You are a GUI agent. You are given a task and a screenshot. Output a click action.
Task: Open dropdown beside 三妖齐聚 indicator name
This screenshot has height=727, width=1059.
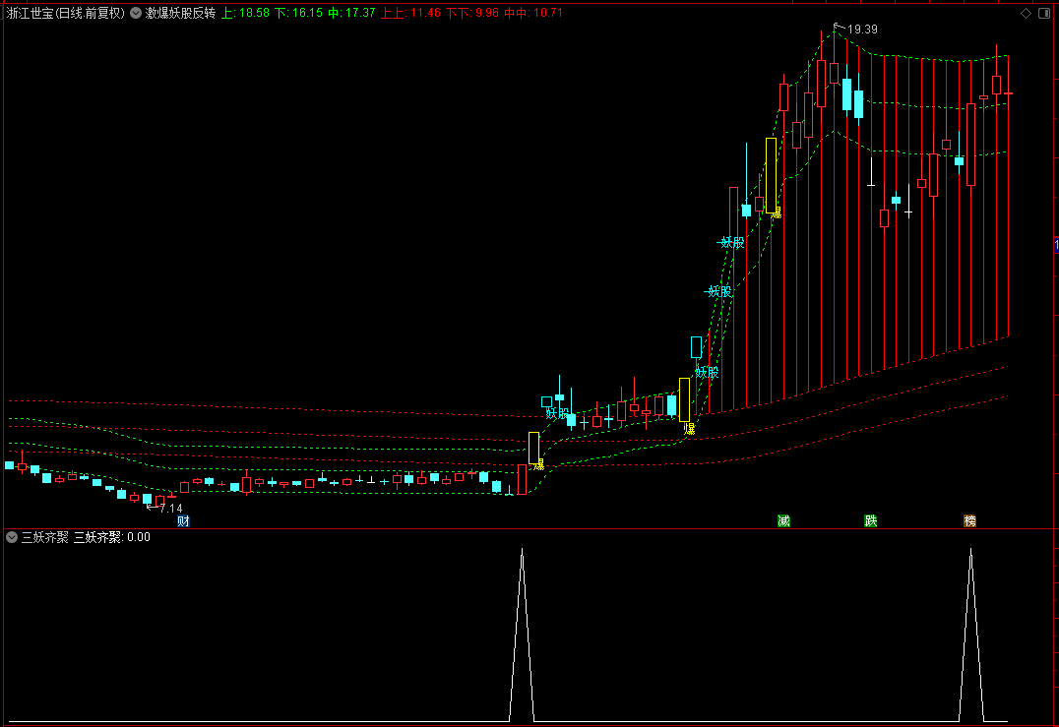pyautogui.click(x=12, y=537)
